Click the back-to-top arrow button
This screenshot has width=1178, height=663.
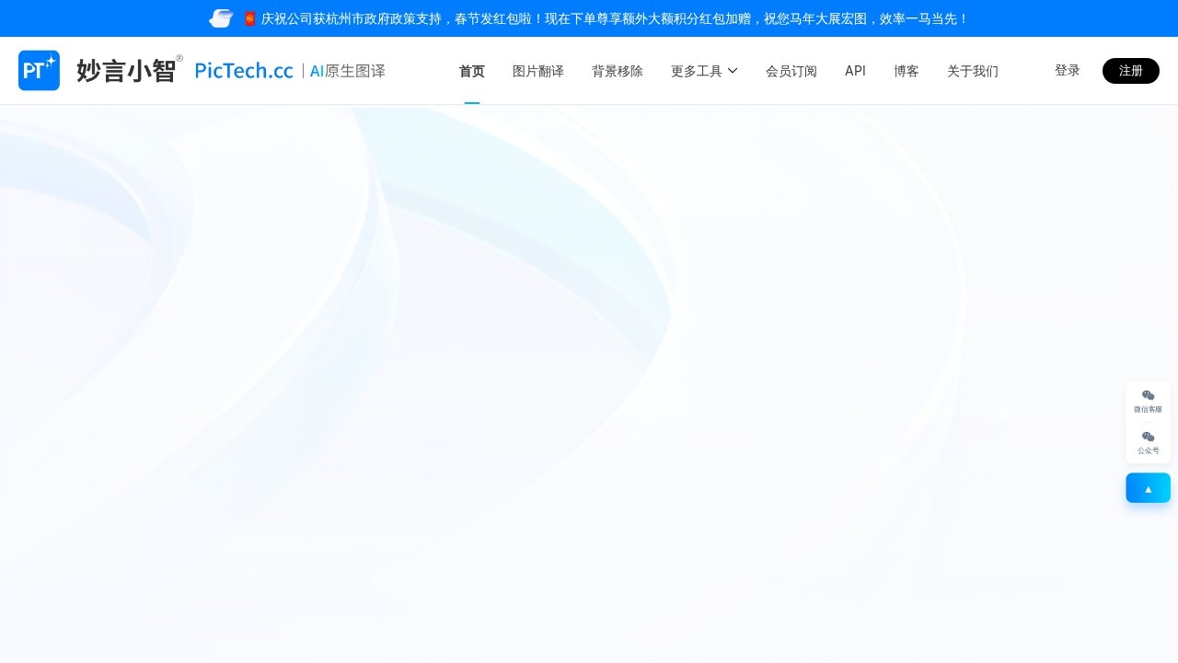(1148, 488)
